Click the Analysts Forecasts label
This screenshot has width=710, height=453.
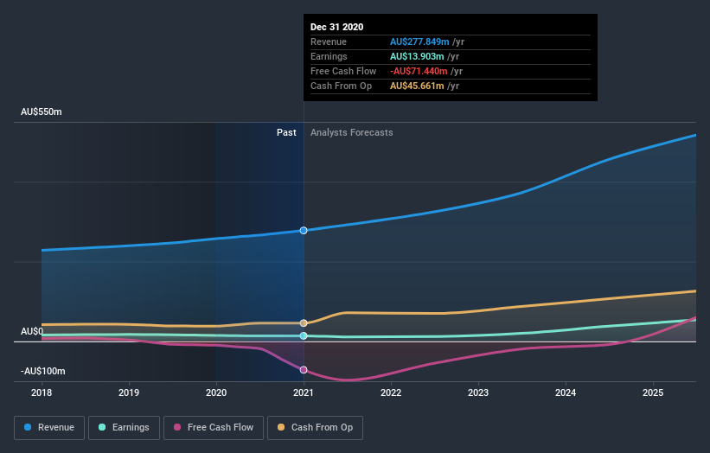click(352, 132)
